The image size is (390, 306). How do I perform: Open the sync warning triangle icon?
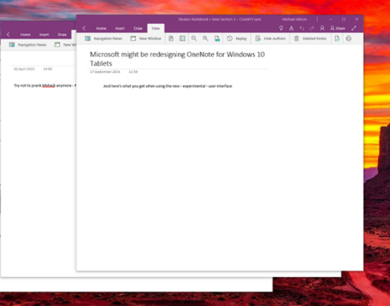click(x=291, y=28)
